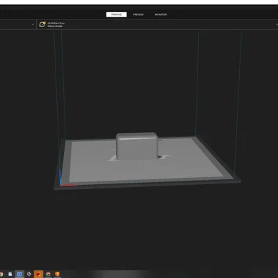The height and width of the screenshot is (278, 278).
Task: Open the white document taskbar icon
Action: 10,275
